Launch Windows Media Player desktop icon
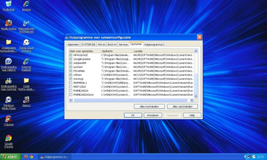This screenshot has height=160, width=267. pyautogui.click(x=8, y=103)
